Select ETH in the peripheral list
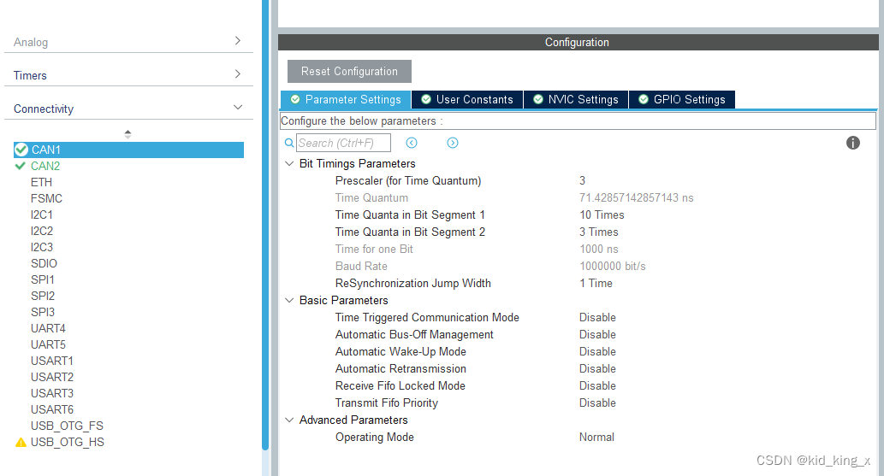The width and height of the screenshot is (884, 476). point(41,183)
